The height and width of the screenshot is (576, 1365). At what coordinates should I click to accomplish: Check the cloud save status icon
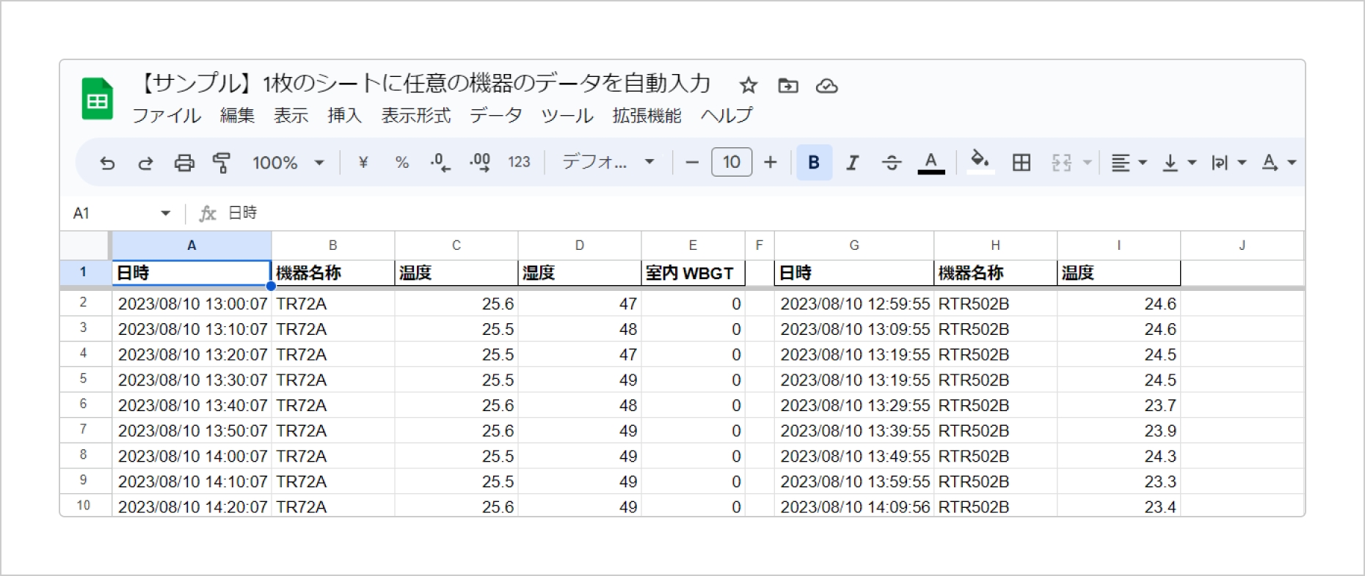(827, 86)
